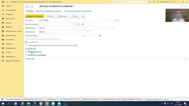Switch to Реализации ТМЗ и услуг tab
The height and width of the screenshot is (106, 189).
90,99
